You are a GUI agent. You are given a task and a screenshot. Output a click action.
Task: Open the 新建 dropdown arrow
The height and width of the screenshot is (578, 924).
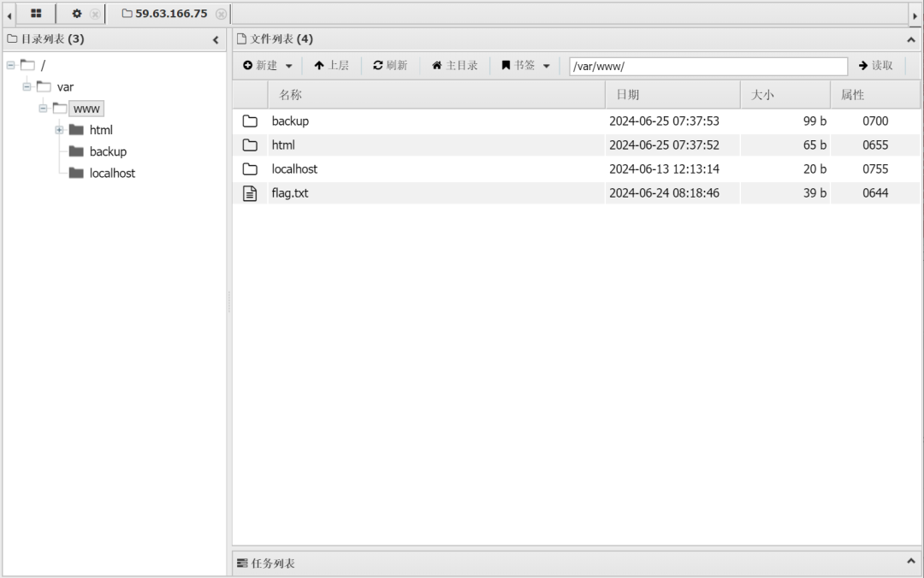[x=289, y=66]
